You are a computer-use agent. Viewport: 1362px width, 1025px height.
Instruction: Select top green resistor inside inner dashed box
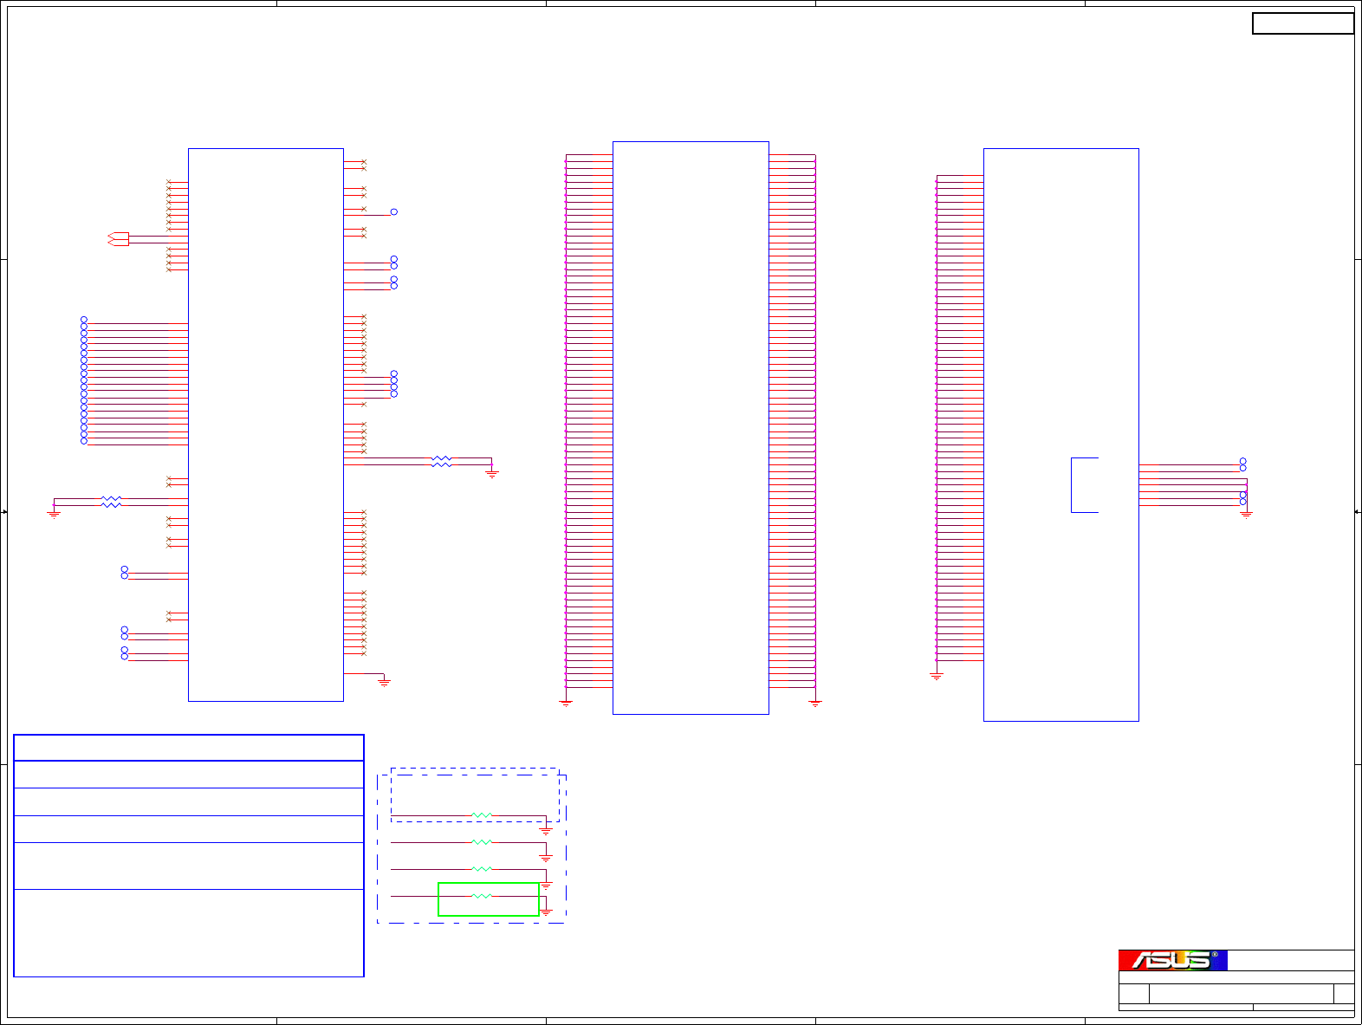click(482, 815)
